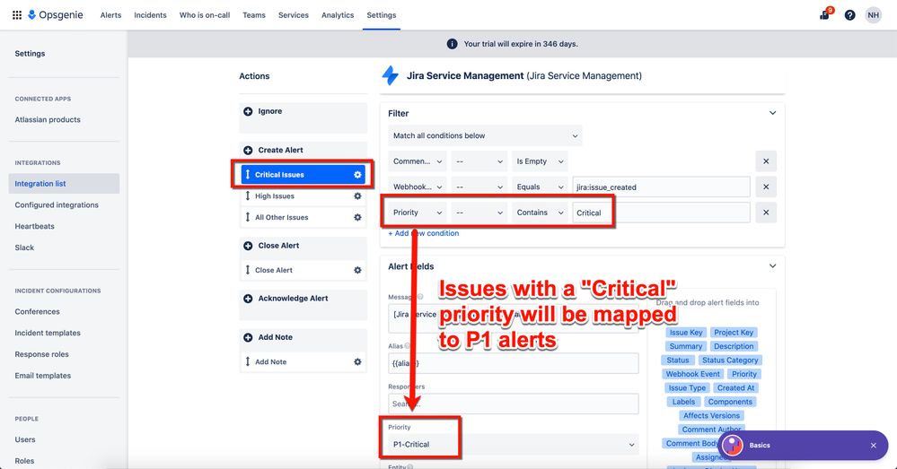Open Email templates settings
Viewport: 897px width, 469px height.
tap(43, 376)
